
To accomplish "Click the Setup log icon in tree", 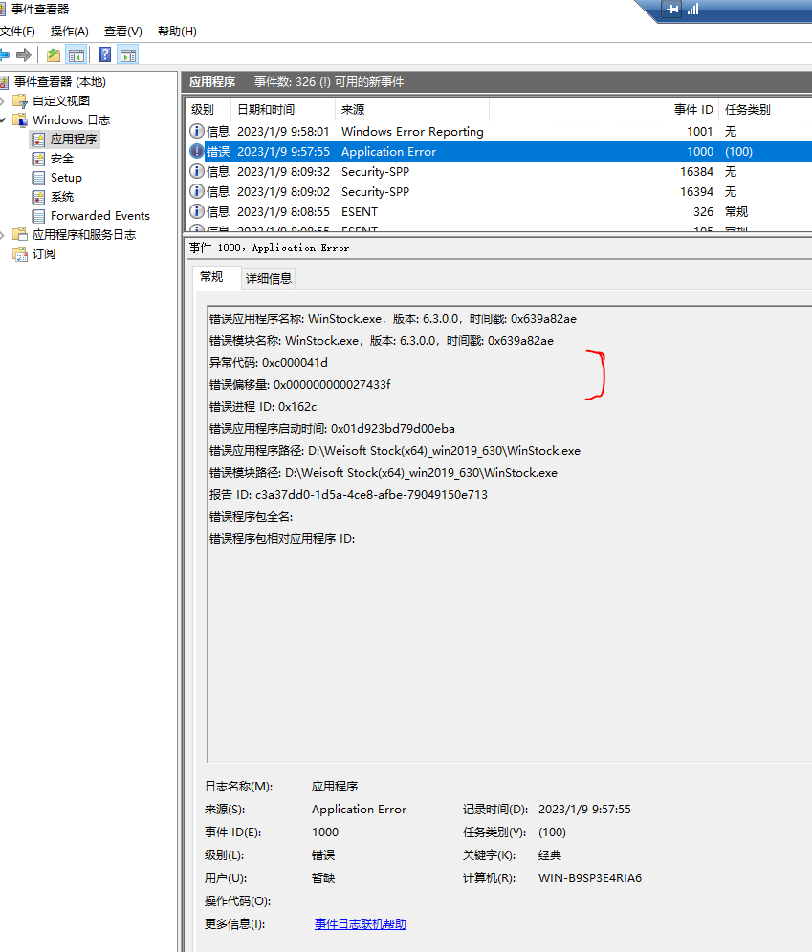I will (38, 178).
